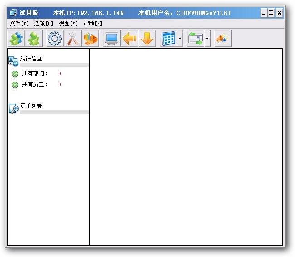295x257 pixels.
Task: Click the app icon in title bar
Action: coord(13,13)
